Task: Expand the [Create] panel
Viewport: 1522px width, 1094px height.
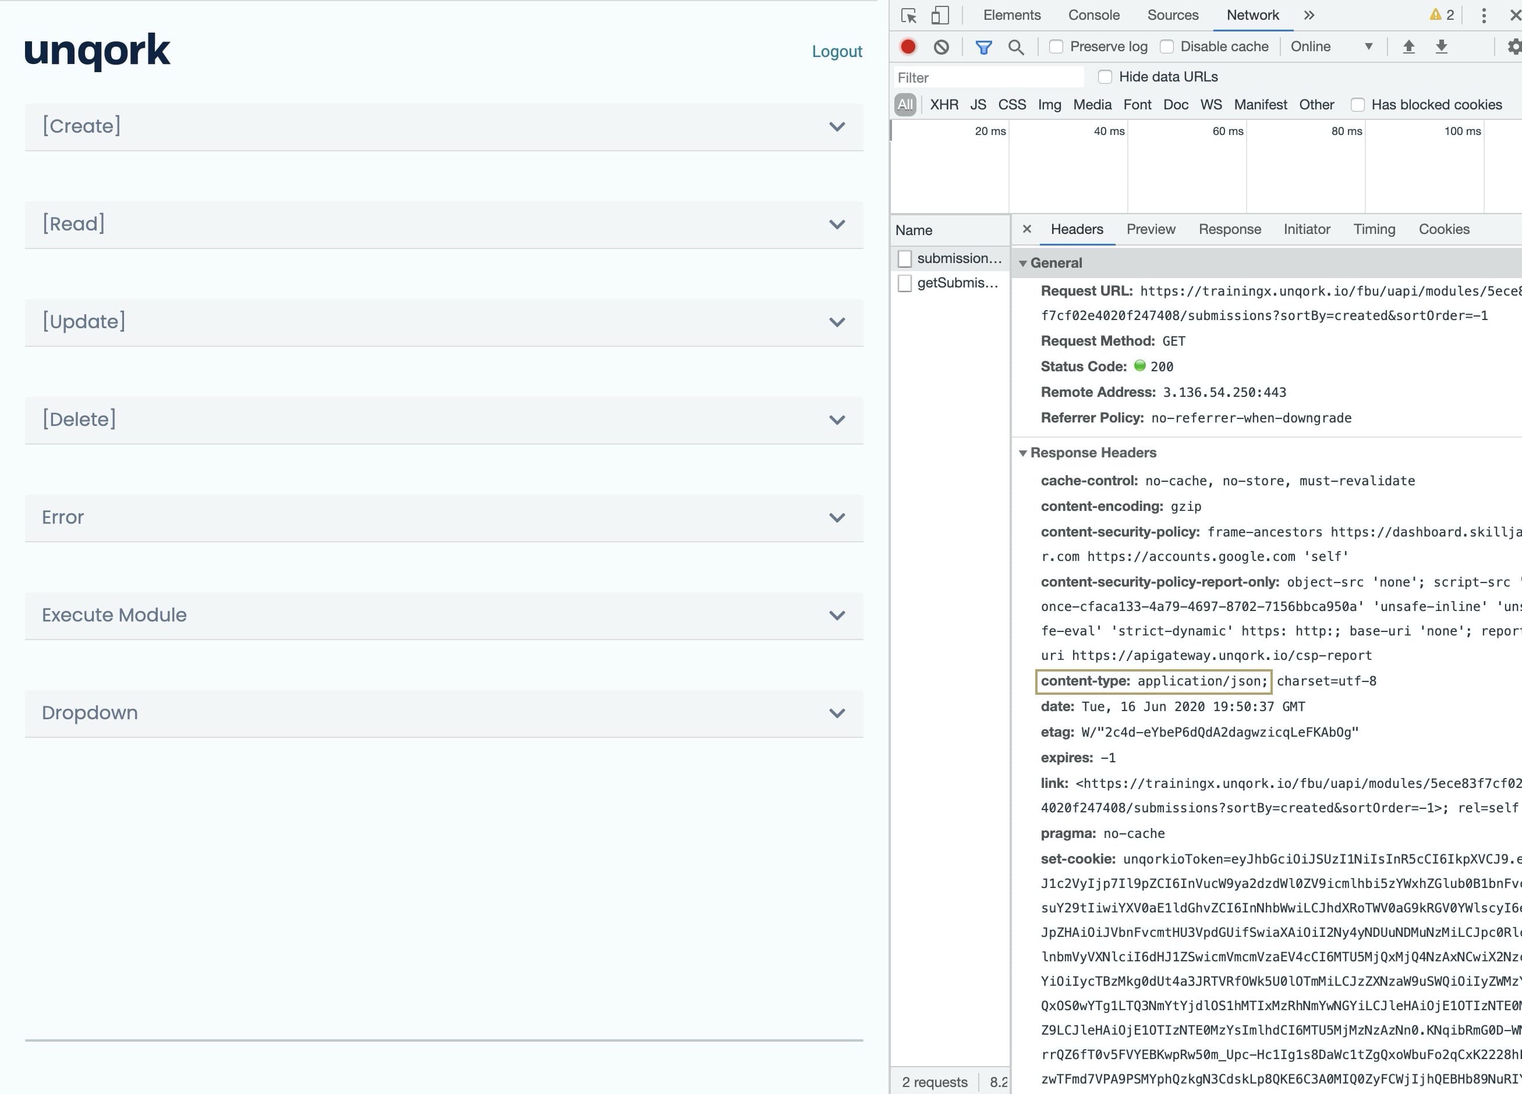Action: click(x=444, y=127)
